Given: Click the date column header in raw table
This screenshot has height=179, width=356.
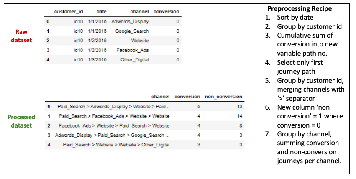Looking at the screenshot, I should [101, 12].
